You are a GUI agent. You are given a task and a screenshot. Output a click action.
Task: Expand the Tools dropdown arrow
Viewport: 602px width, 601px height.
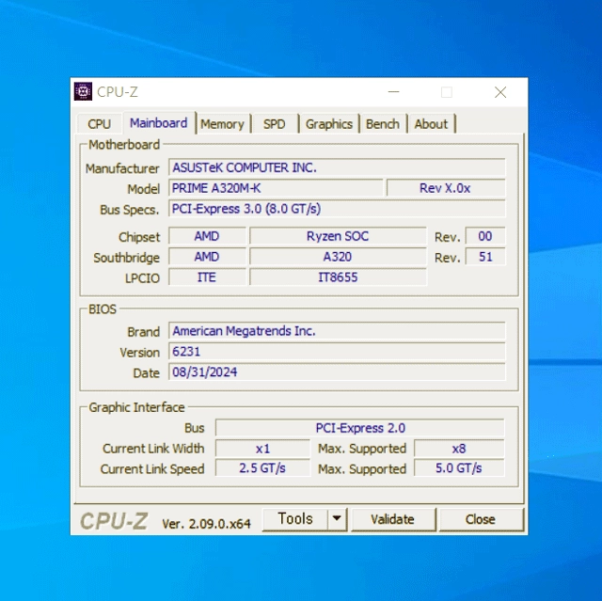tap(337, 519)
